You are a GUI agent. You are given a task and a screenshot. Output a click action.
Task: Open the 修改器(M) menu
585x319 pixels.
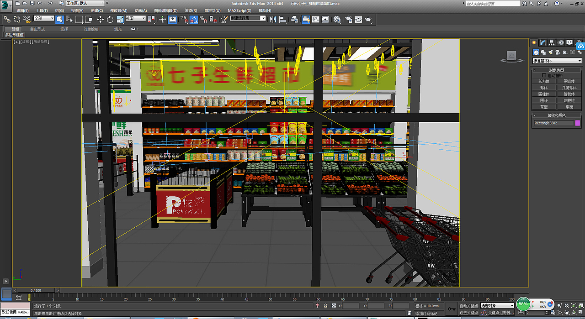tap(119, 10)
